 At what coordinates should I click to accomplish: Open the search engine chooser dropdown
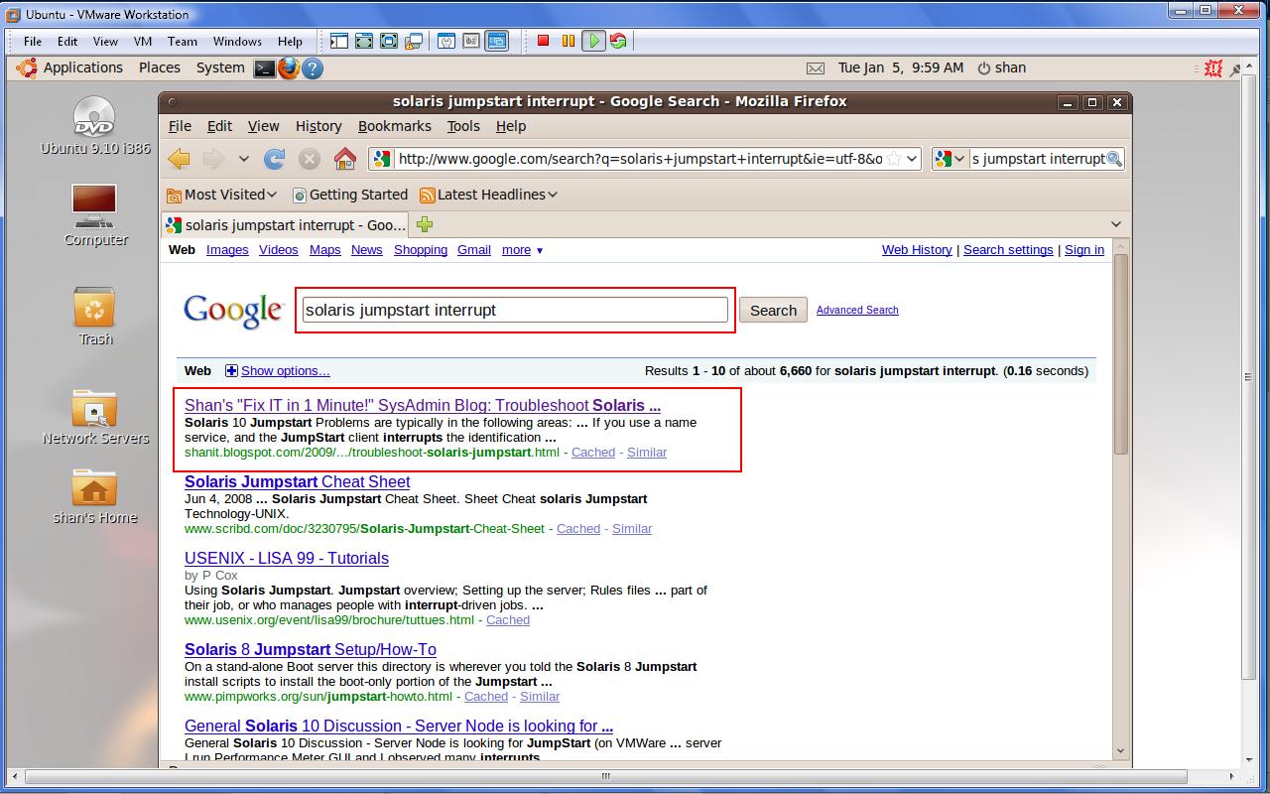tap(950, 159)
